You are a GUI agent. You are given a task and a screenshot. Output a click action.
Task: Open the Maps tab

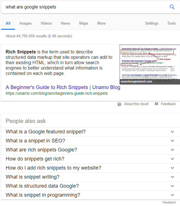(x=84, y=23)
